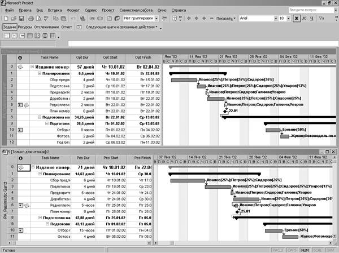Open the task information dialog

[x=110, y=19]
